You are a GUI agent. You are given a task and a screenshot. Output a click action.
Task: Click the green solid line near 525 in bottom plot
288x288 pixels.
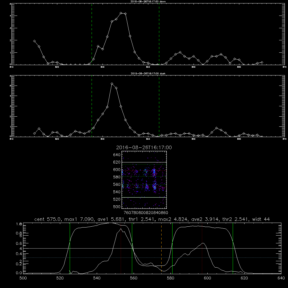tap(70, 248)
